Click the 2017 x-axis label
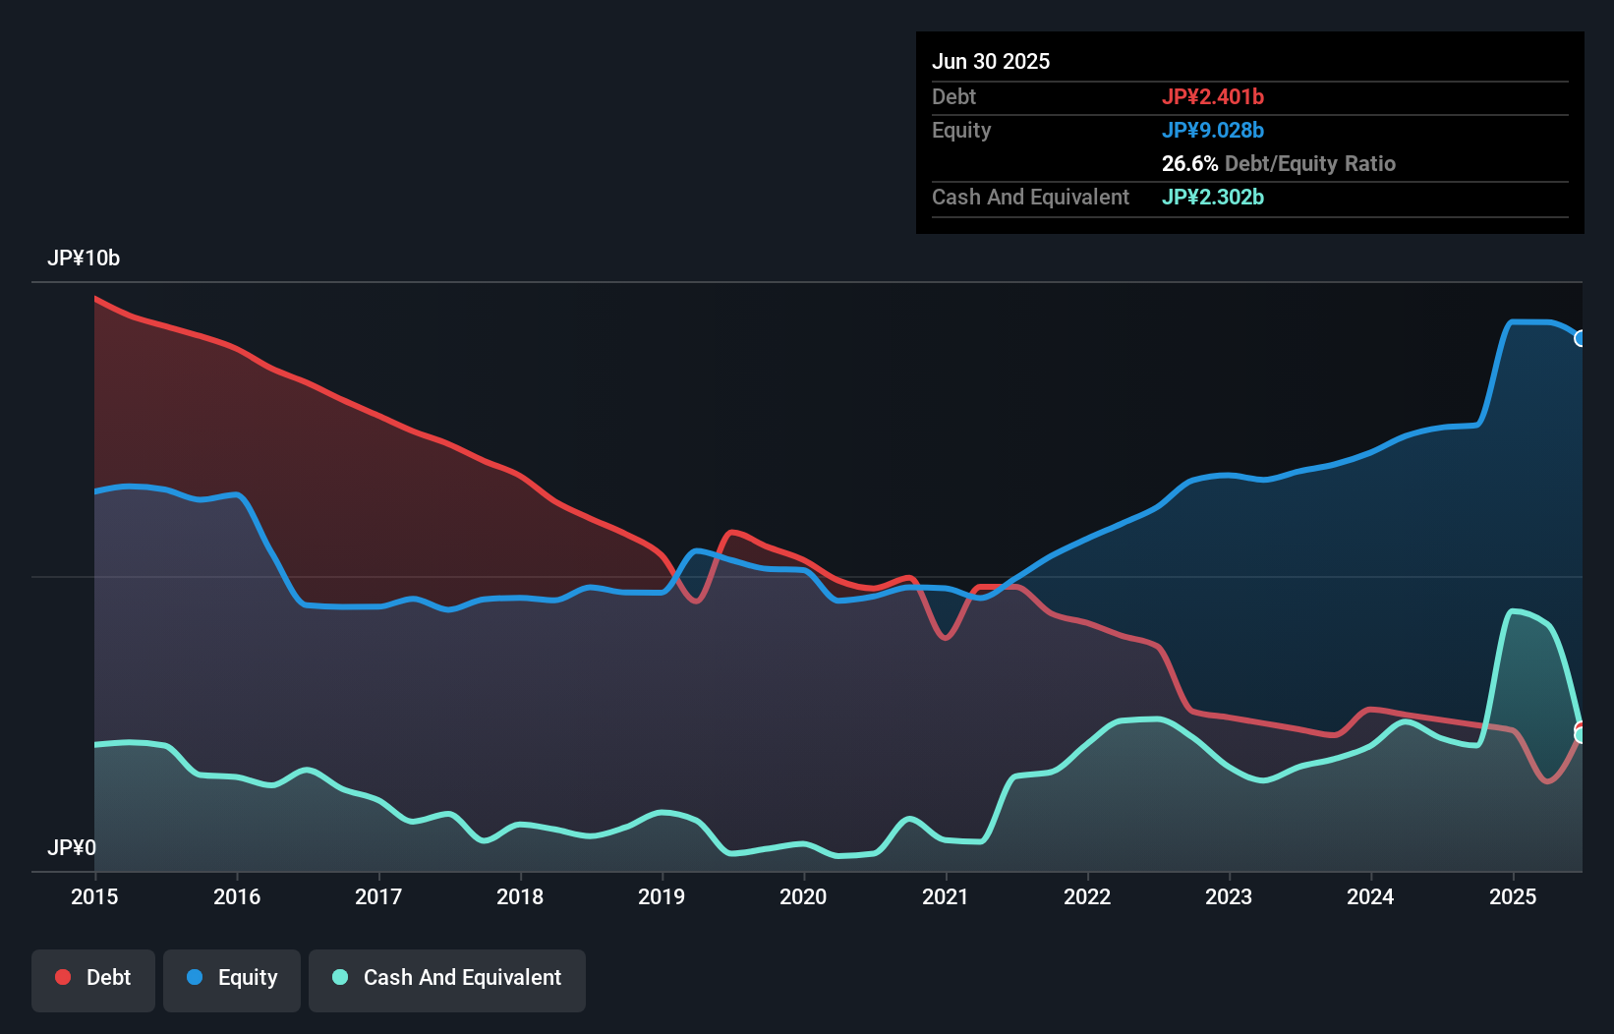The image size is (1614, 1034). (378, 896)
